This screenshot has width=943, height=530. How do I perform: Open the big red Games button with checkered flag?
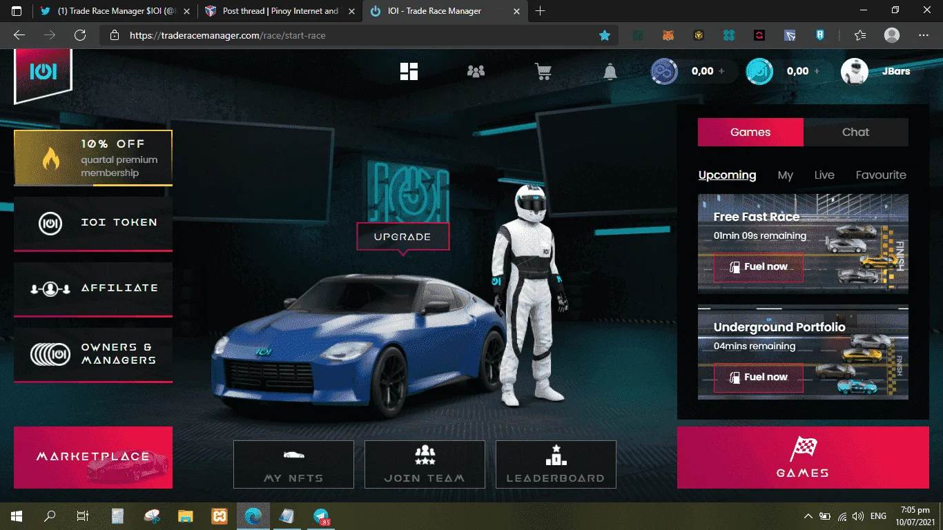point(803,458)
